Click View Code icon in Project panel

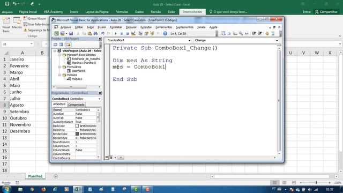[55, 44]
